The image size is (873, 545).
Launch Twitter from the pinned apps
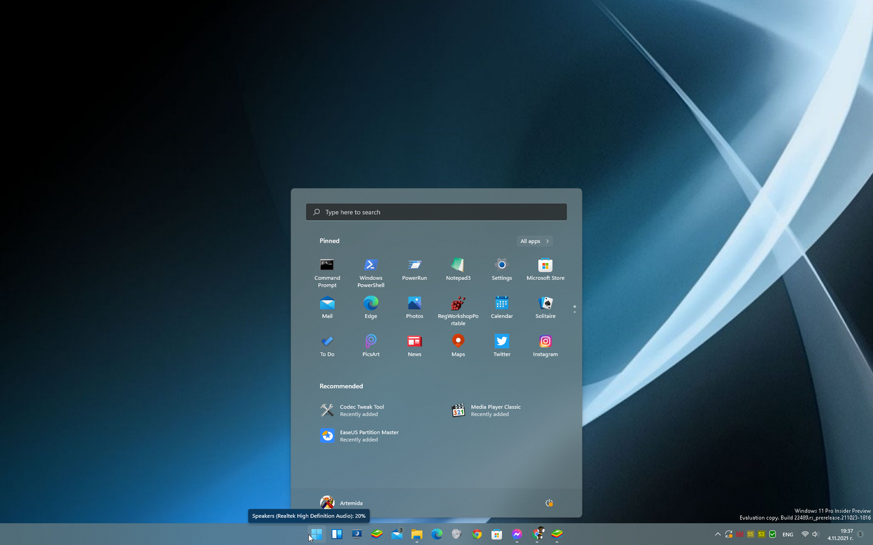pos(502,346)
